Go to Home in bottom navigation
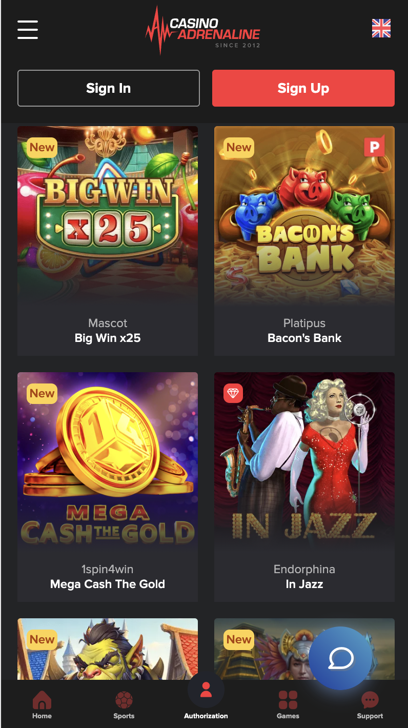Screen dimensions: 408x728 click(42, 705)
